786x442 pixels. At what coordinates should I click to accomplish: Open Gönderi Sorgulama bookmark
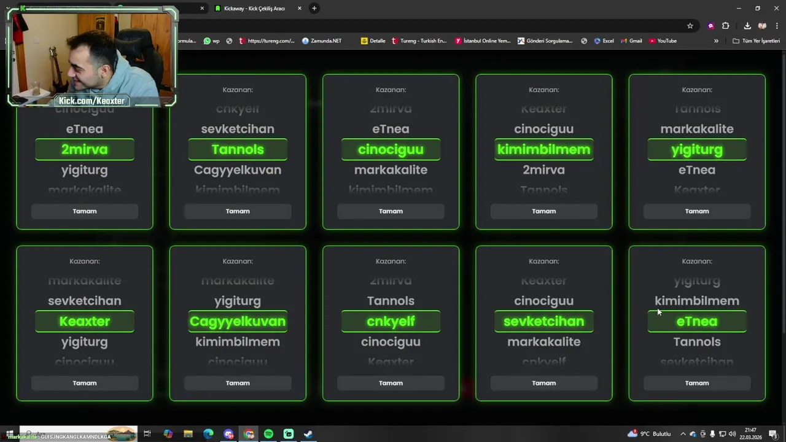545,41
